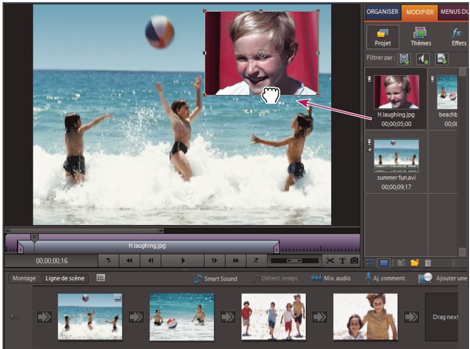
Task: Switch project panel to list view
Action: [x=370, y=263]
